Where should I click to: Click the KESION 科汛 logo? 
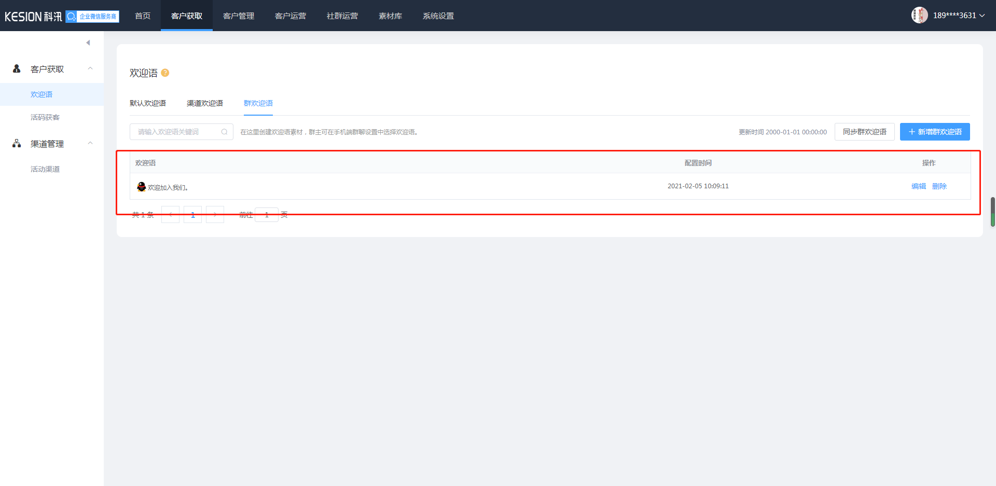click(33, 16)
